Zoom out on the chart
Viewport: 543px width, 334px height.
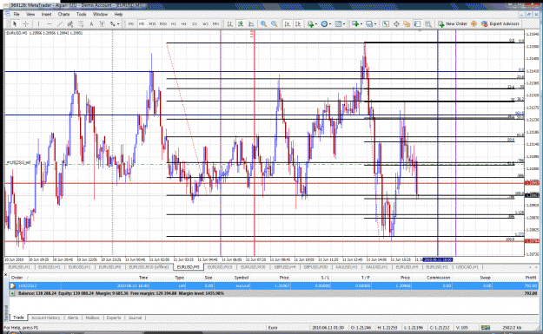tap(275, 24)
